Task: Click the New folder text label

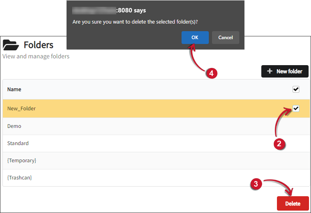Action: pos(289,71)
